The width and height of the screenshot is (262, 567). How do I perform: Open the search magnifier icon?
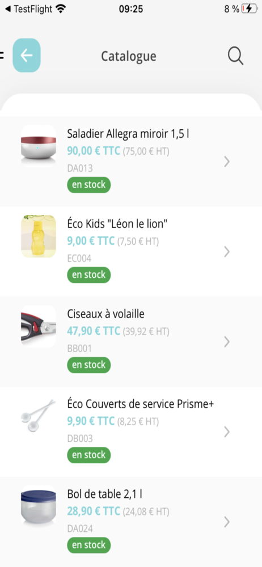[x=235, y=56]
